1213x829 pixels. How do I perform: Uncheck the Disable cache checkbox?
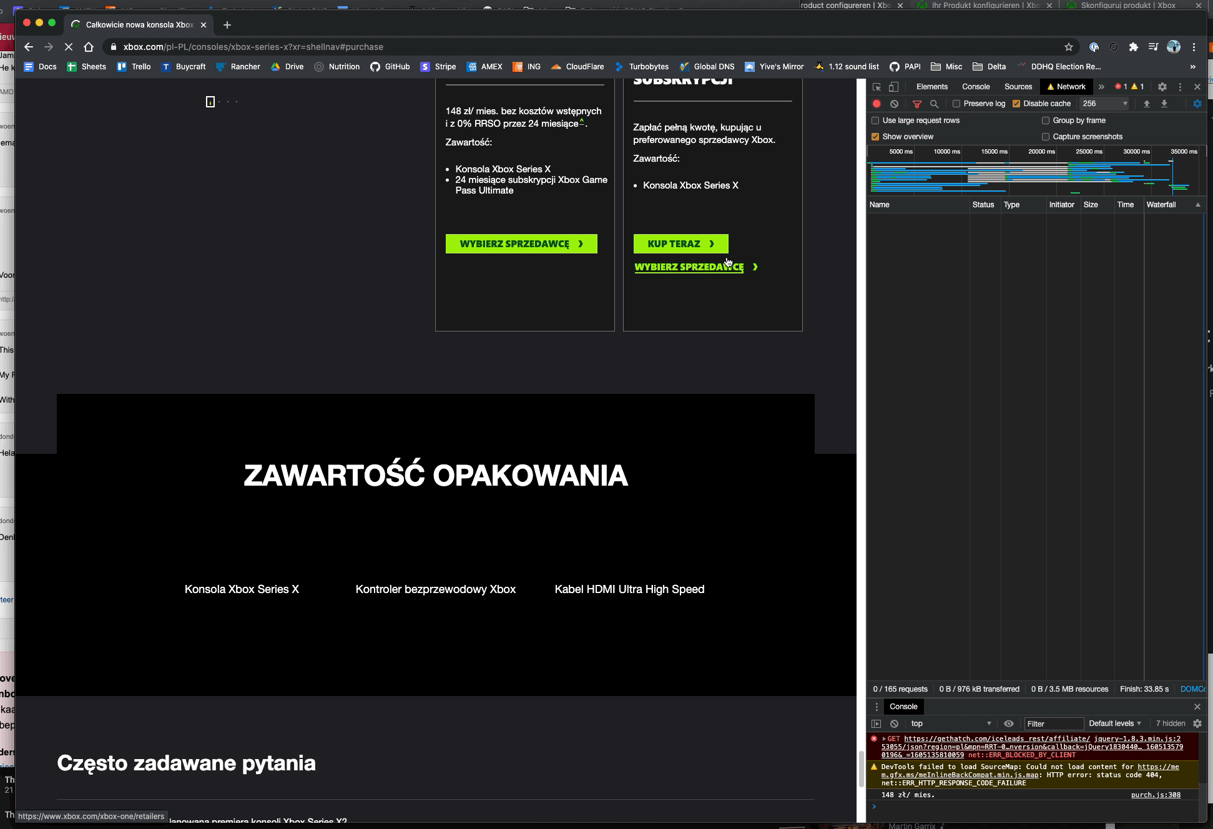point(1016,104)
